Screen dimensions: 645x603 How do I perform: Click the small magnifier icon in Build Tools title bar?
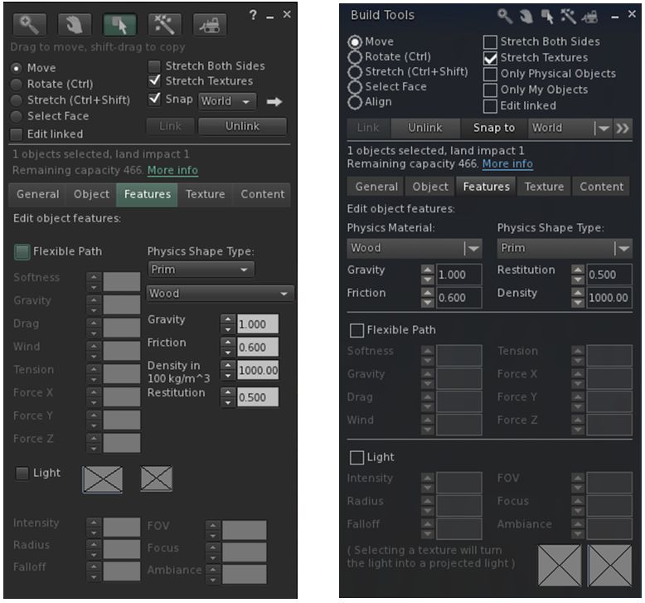505,15
